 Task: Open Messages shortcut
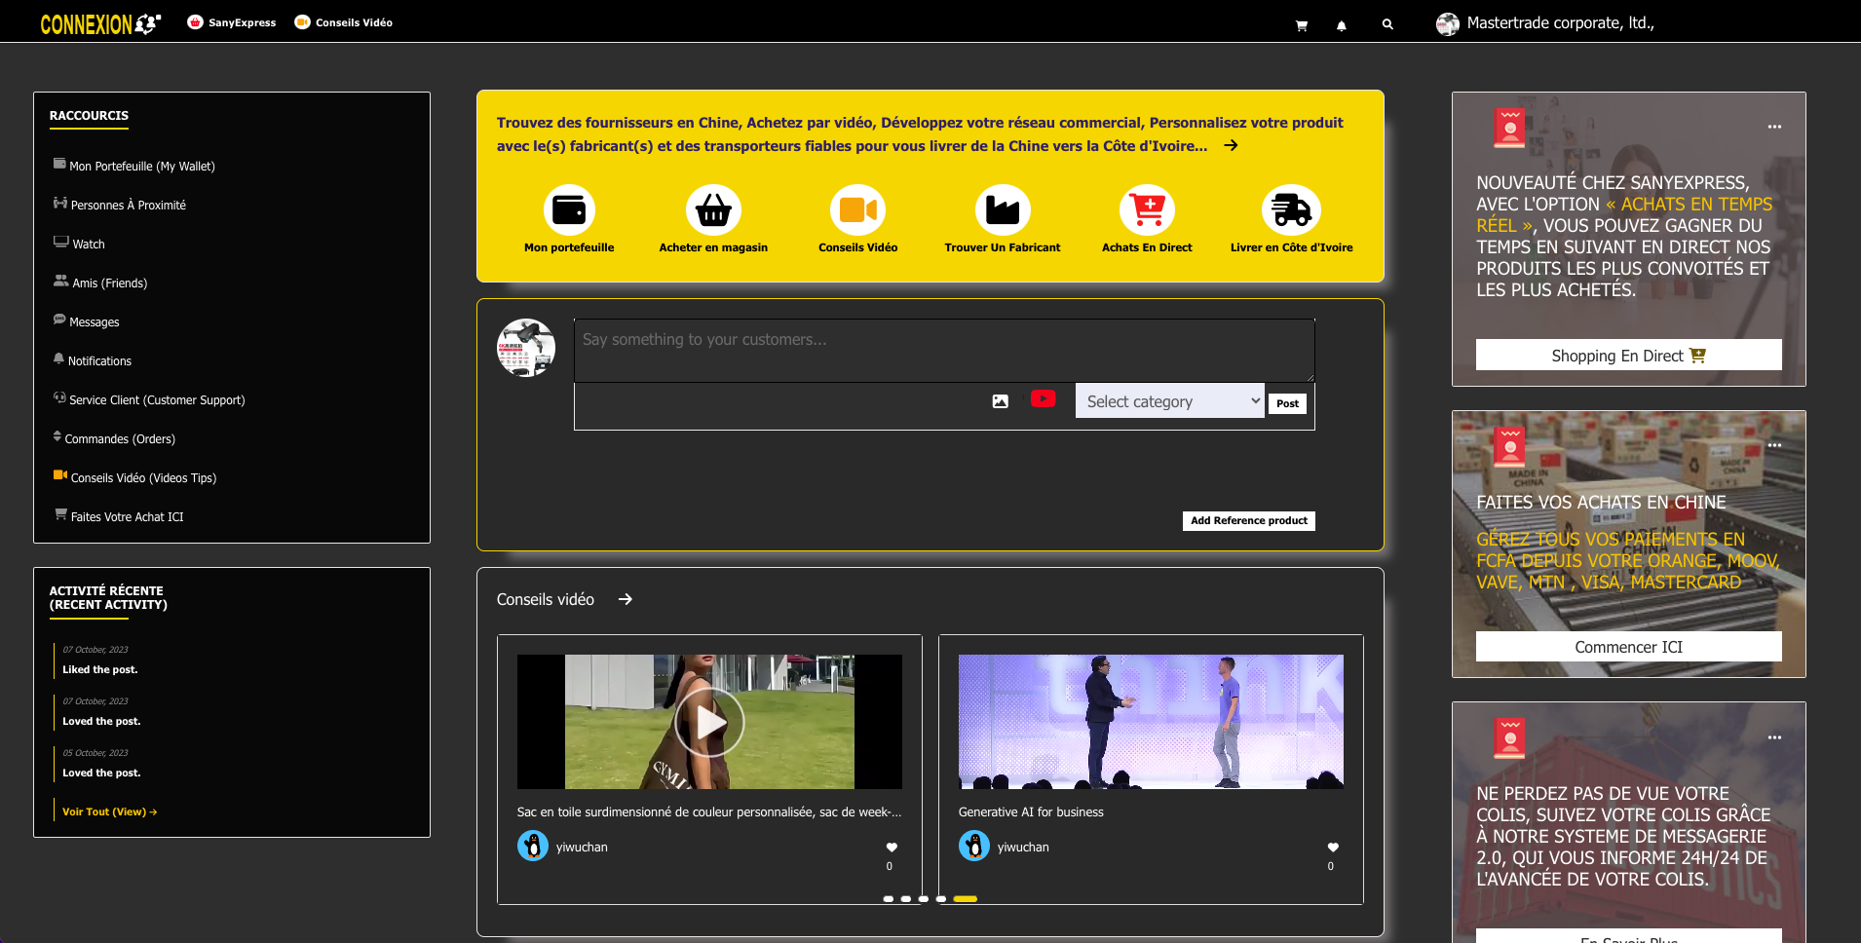[x=86, y=321]
